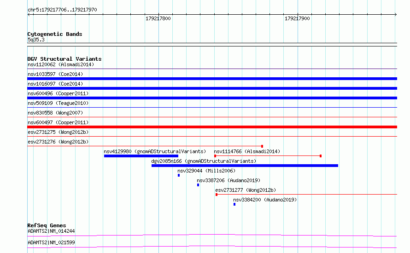Select the dgv2085n166 gnomAD blue bar
Screen dimensions: 410x253
pyautogui.click(x=245, y=166)
